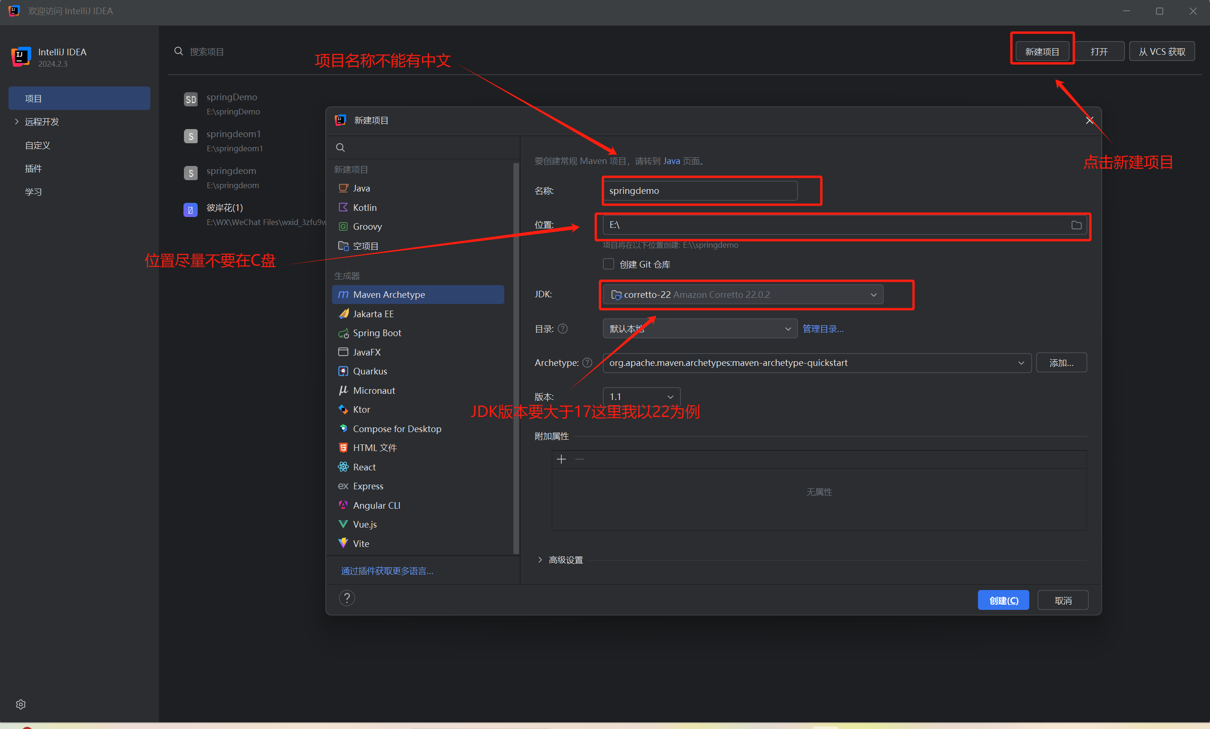The width and height of the screenshot is (1210, 729).
Task: Follow the Java page link in hint
Action: [x=671, y=161]
